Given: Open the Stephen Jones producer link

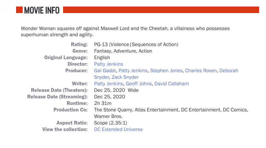Looking at the screenshot, I should pos(166,71).
